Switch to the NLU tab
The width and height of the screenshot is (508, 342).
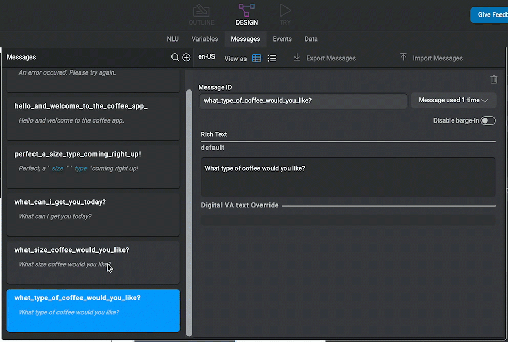[173, 39]
